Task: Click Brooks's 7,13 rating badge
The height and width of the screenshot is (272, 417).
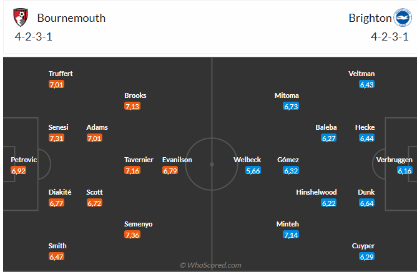Action: coord(132,106)
